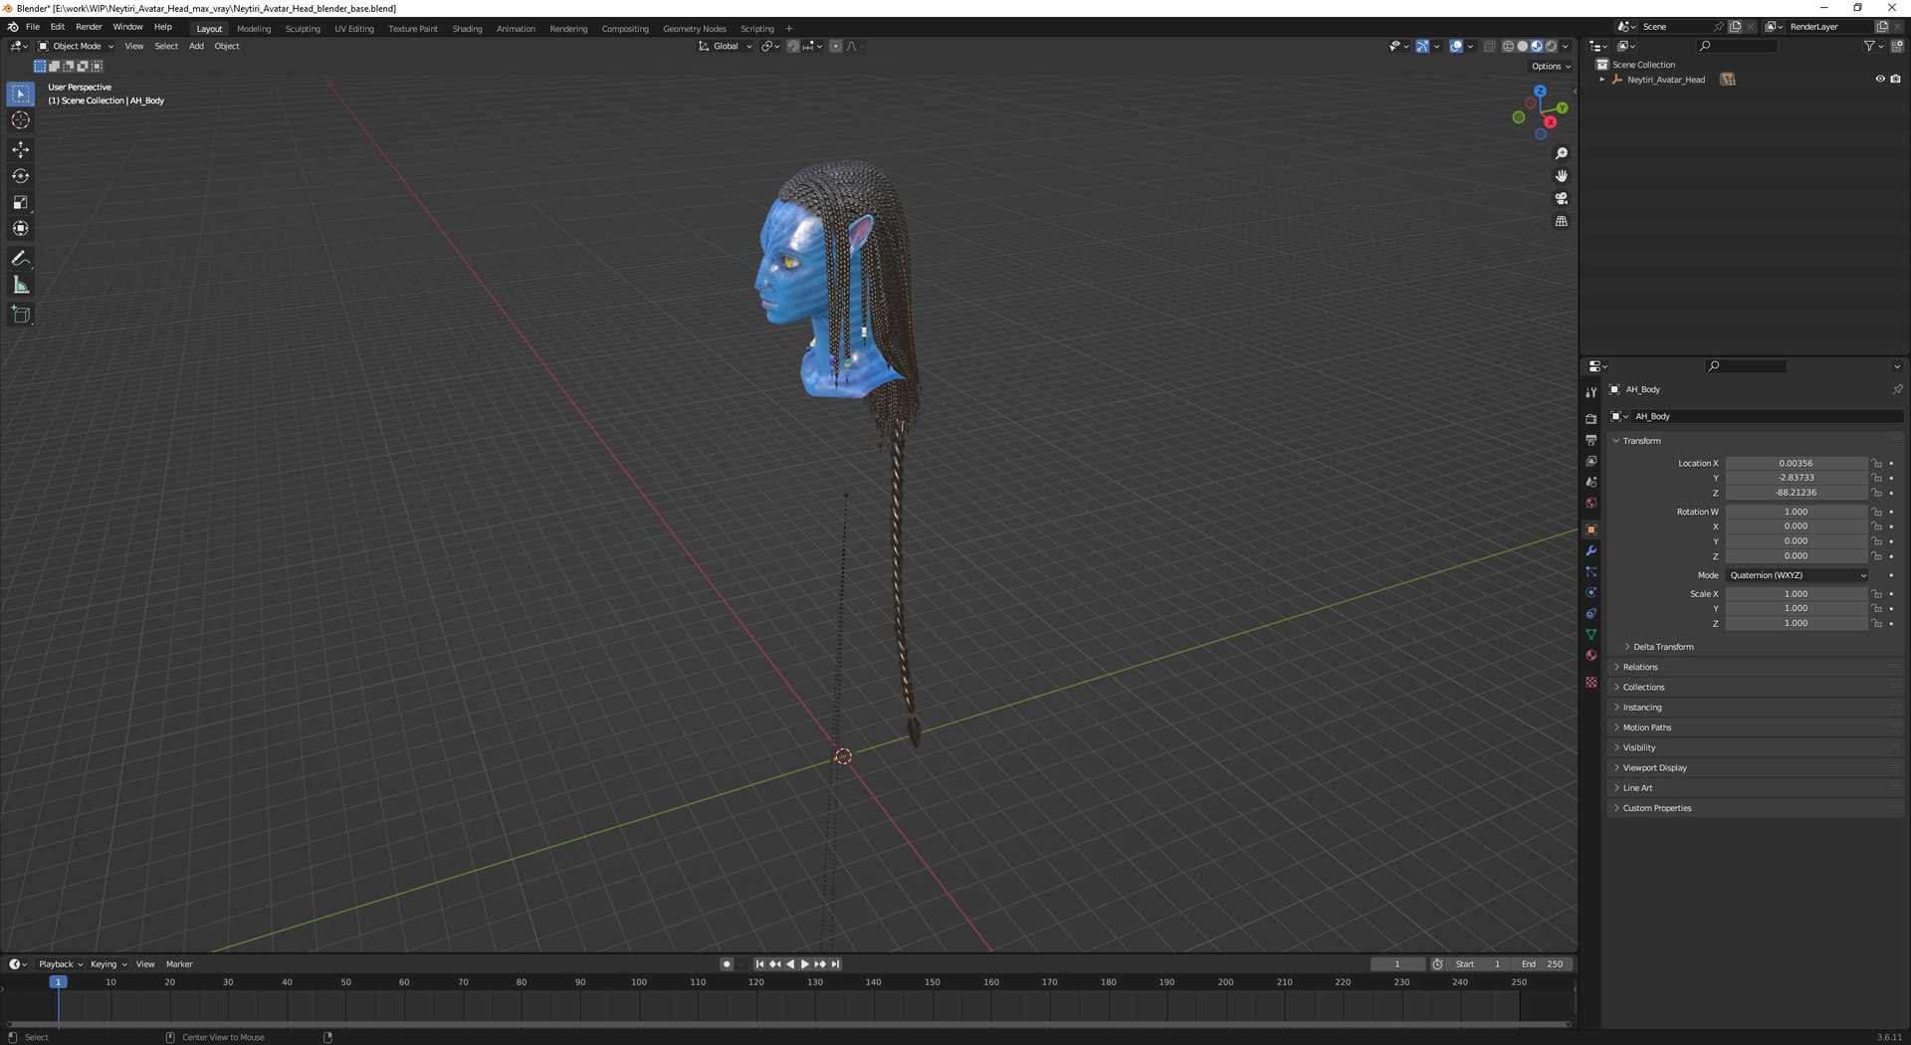
Task: Expand Custom Properties panel
Action: (1616, 808)
